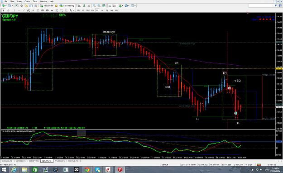This screenshot has height=173, width=283.
Task: Open the File menu
Action: click(x=6, y=1)
